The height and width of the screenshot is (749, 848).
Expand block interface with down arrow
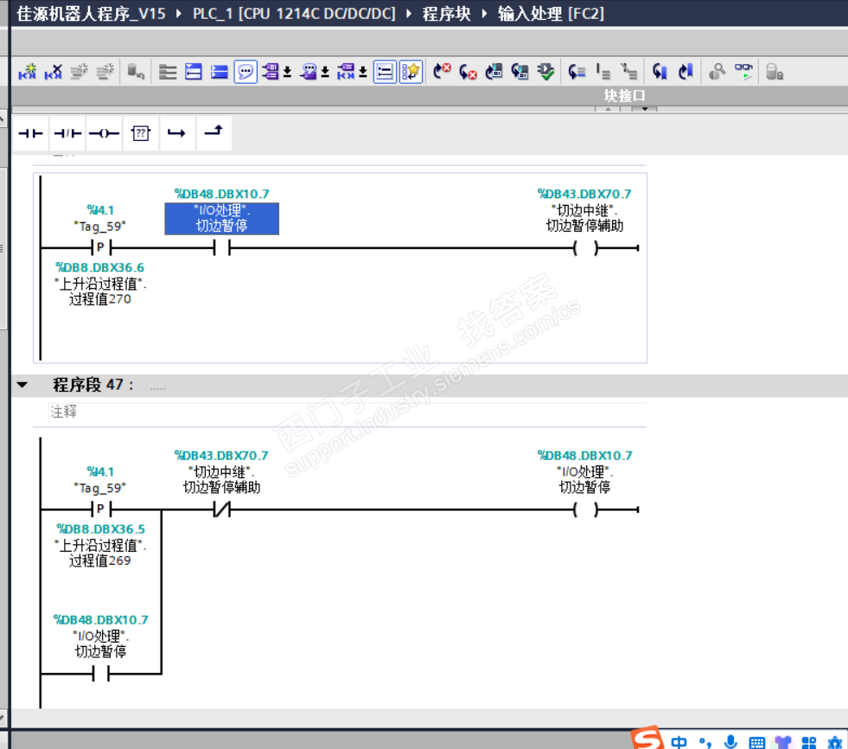[645, 109]
